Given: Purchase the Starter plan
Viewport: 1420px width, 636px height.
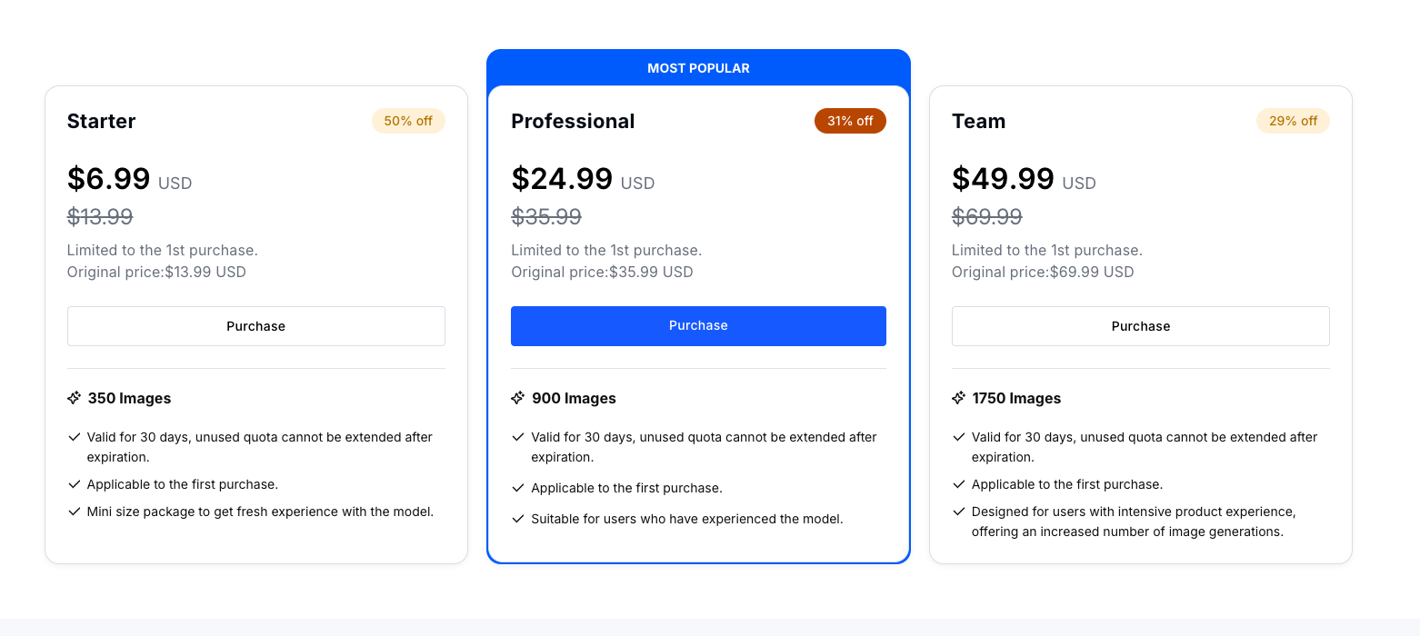Looking at the screenshot, I should (255, 326).
